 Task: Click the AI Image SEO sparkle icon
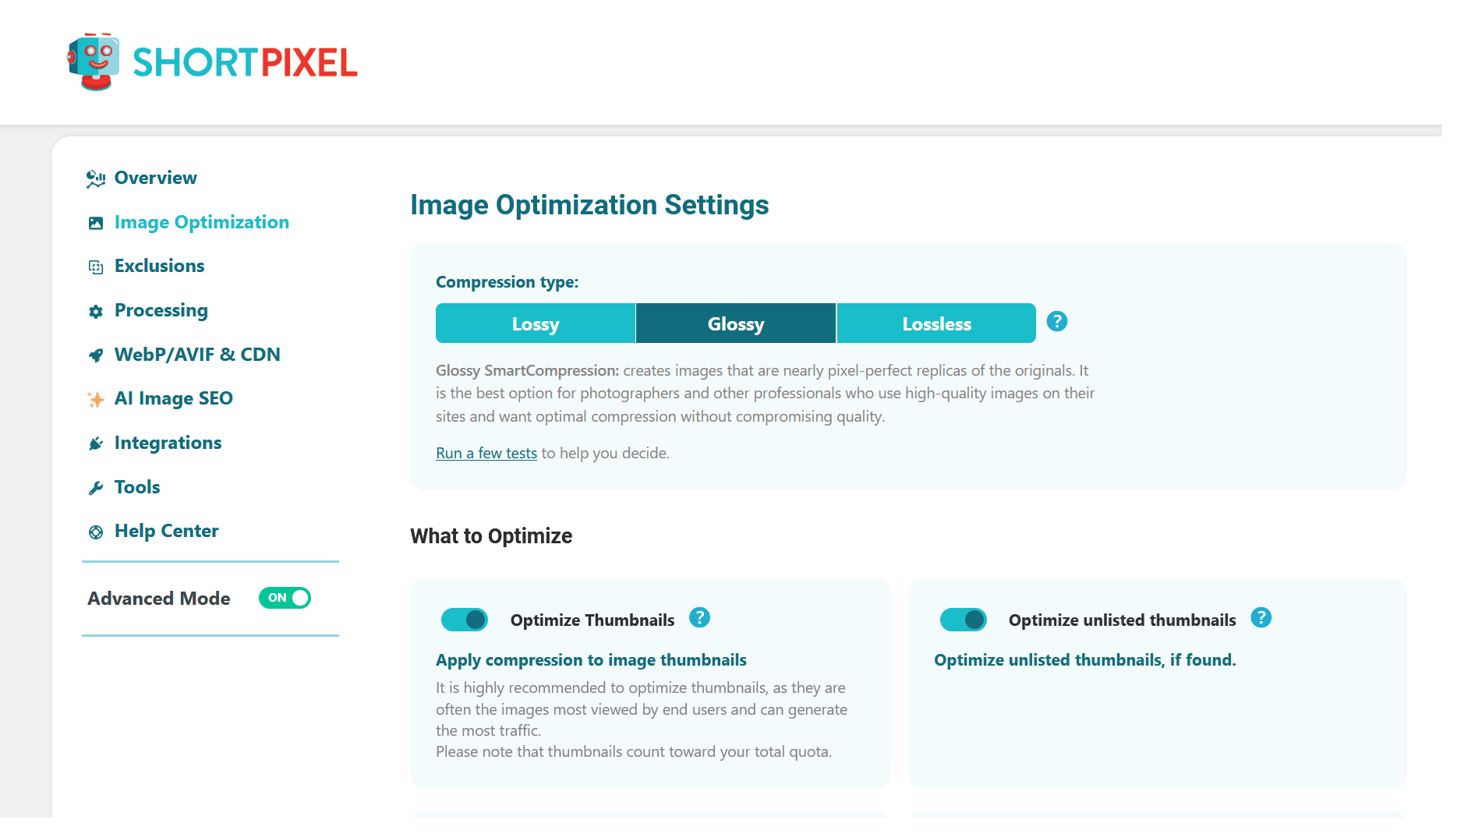coord(96,400)
